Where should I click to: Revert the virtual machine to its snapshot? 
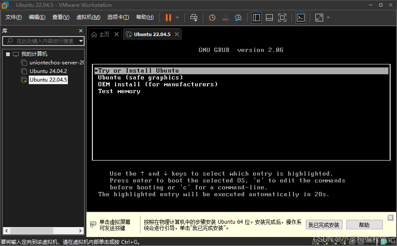click(x=225, y=18)
